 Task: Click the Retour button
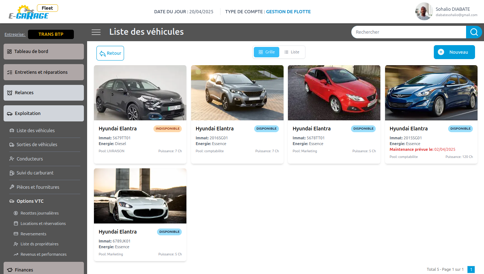(110, 53)
